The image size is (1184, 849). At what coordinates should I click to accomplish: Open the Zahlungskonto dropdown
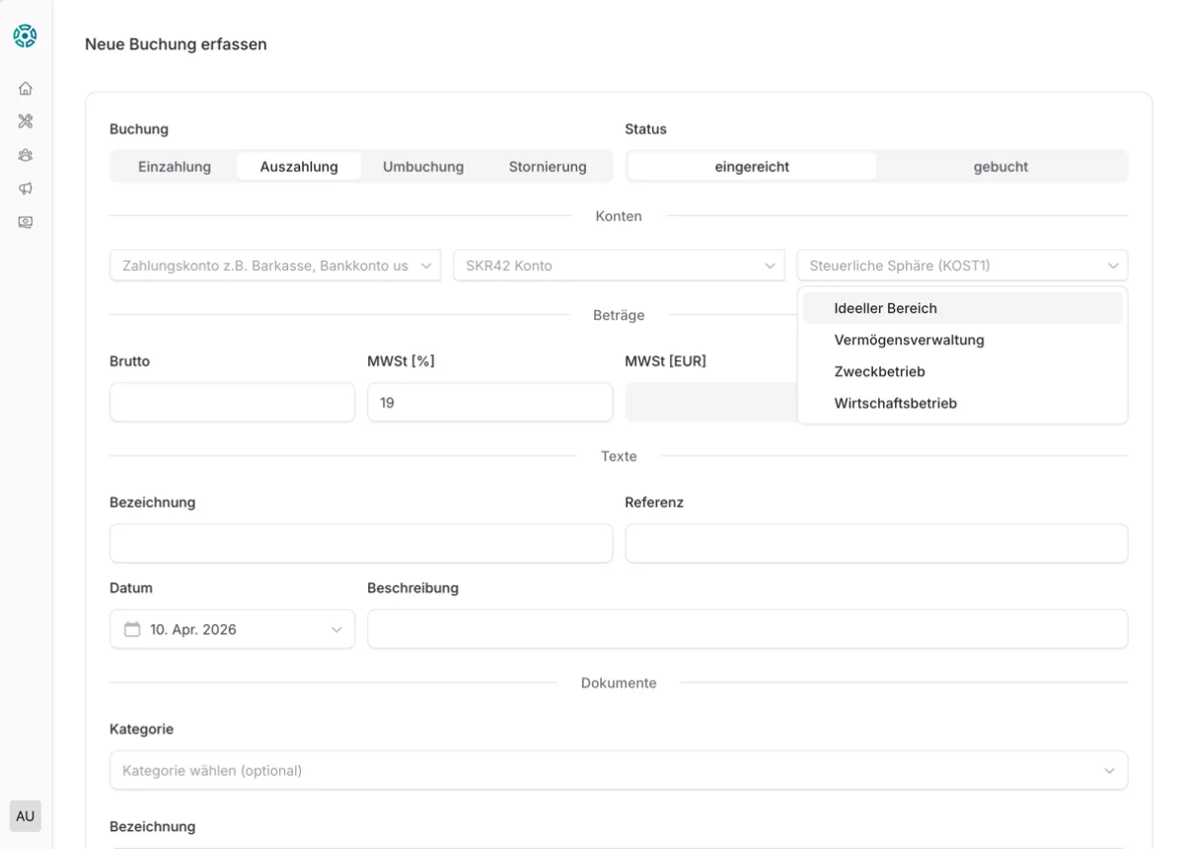point(275,266)
